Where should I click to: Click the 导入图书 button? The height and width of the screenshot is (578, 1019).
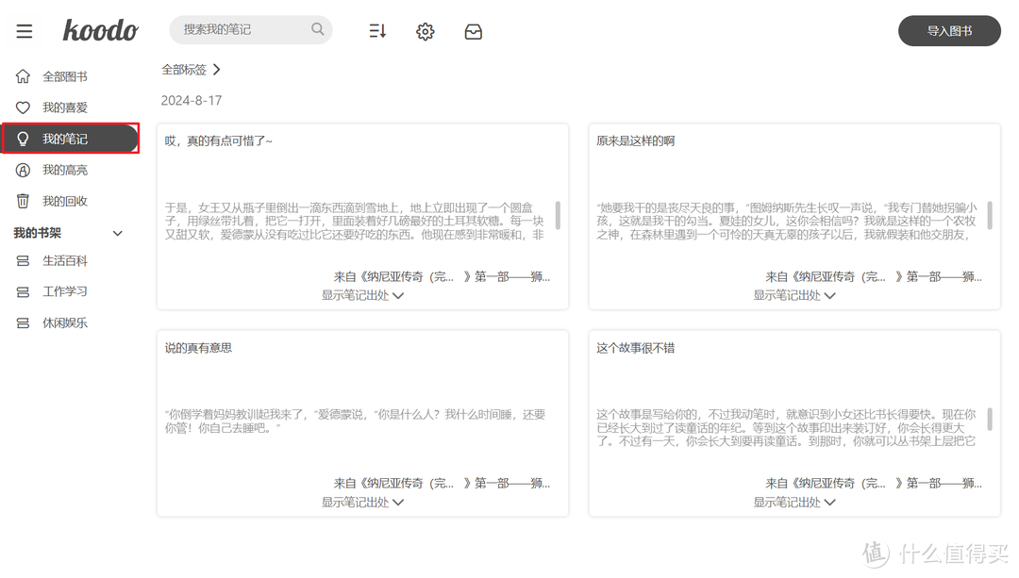click(x=949, y=30)
